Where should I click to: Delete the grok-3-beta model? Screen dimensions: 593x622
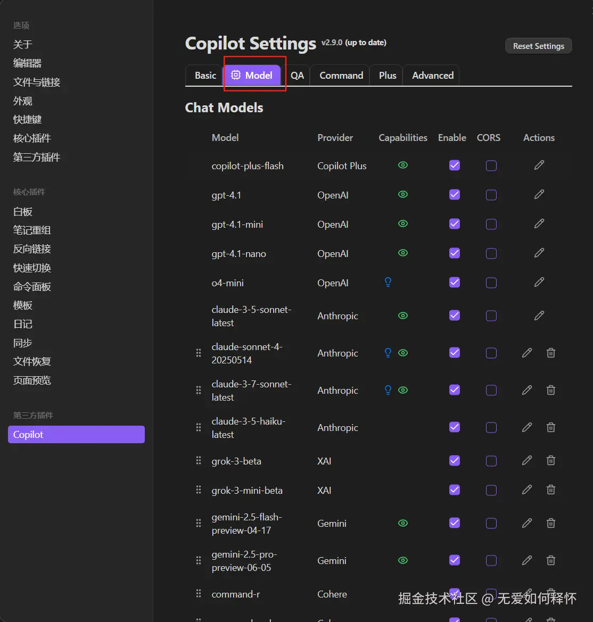[551, 461]
